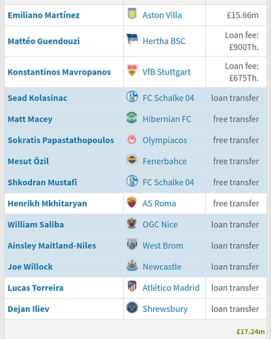Click the £15.66m transfer fee

pyautogui.click(x=243, y=15)
